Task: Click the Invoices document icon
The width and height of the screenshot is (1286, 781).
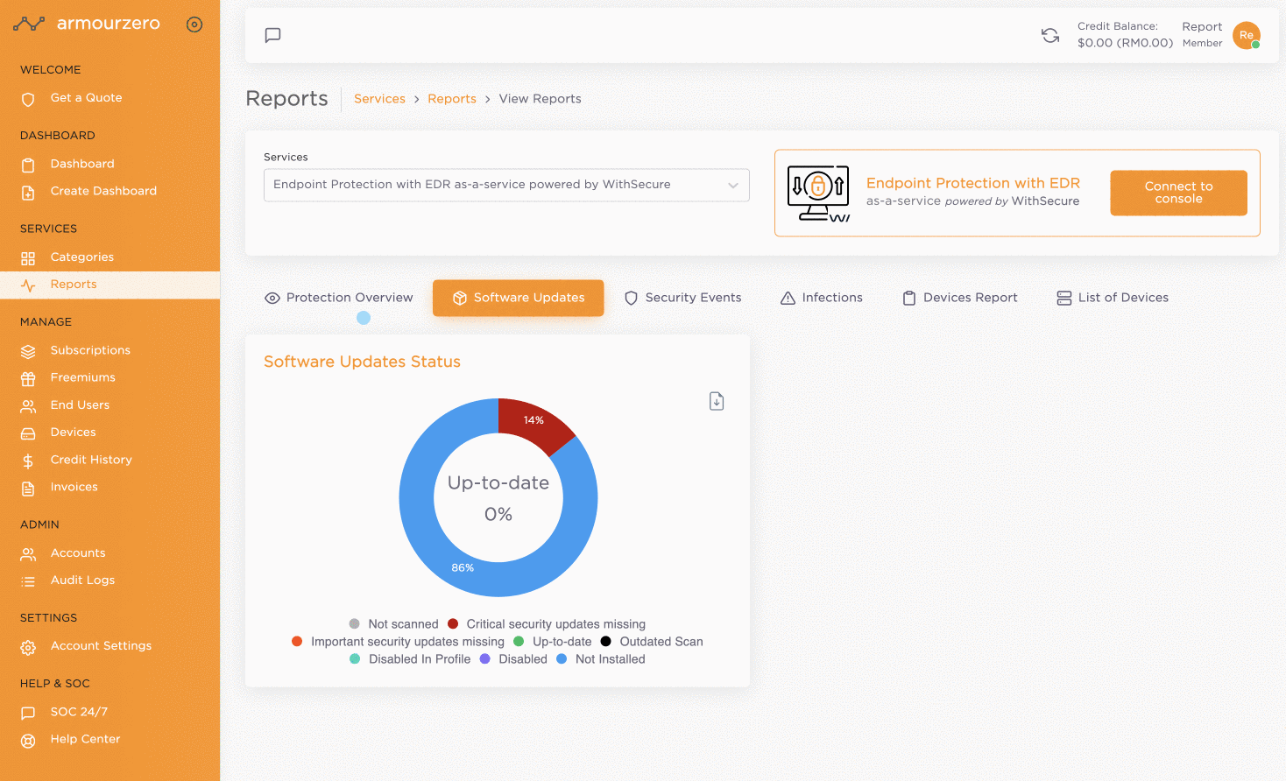Action: point(28,488)
